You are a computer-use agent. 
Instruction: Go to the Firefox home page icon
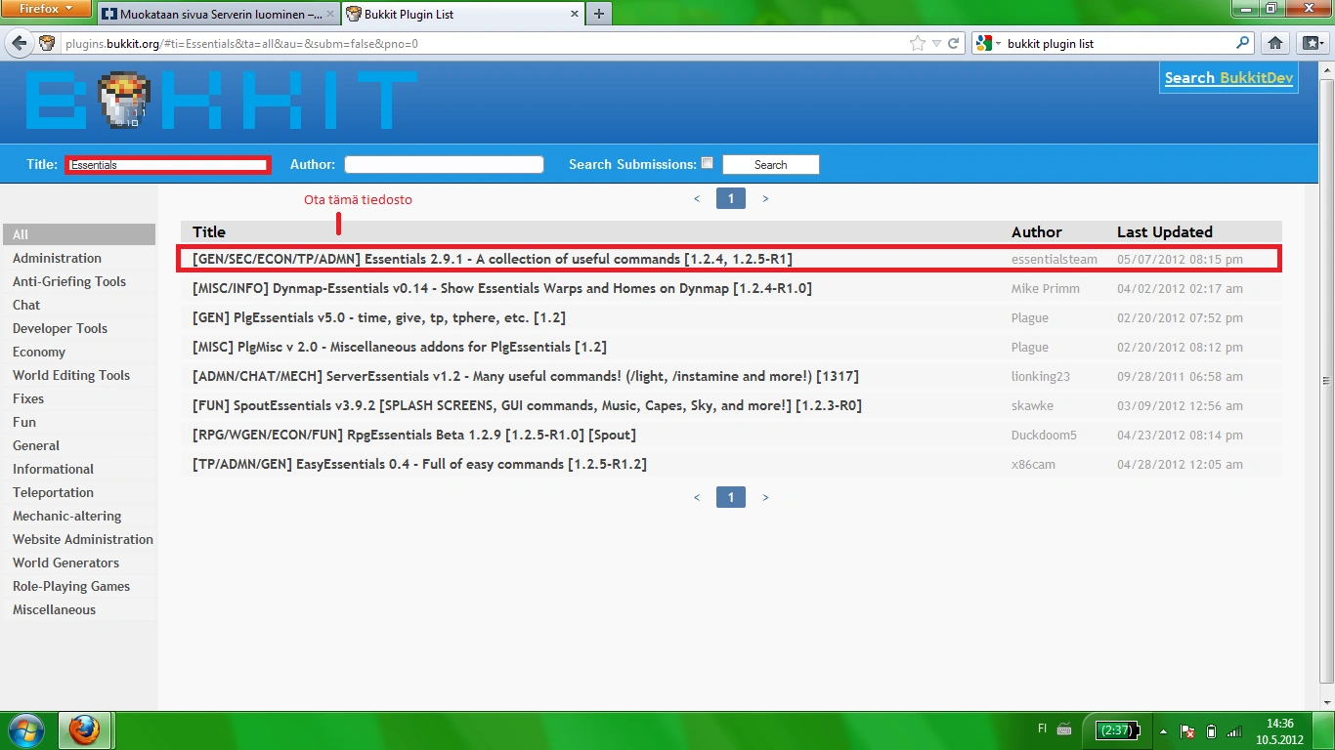[1275, 44]
